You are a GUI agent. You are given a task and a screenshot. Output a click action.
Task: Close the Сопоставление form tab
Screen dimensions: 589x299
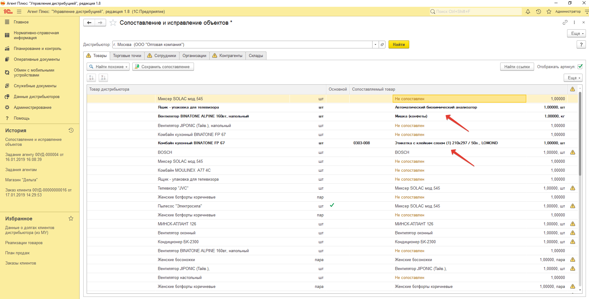[x=583, y=22]
